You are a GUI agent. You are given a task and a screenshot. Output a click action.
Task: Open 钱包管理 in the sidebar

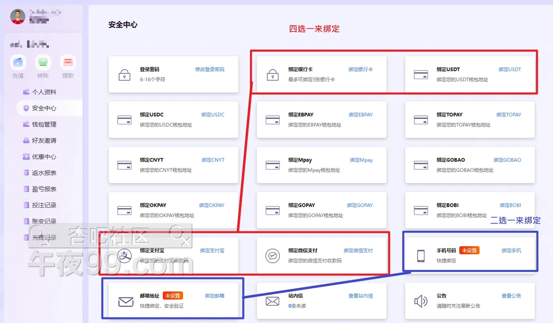tap(44, 124)
